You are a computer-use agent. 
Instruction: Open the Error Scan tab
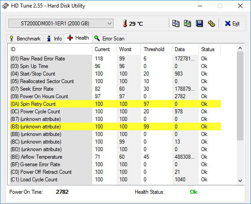pyautogui.click(x=110, y=39)
